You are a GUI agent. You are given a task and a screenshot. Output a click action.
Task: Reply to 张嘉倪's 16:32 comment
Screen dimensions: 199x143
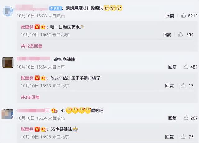tap(167, 34)
